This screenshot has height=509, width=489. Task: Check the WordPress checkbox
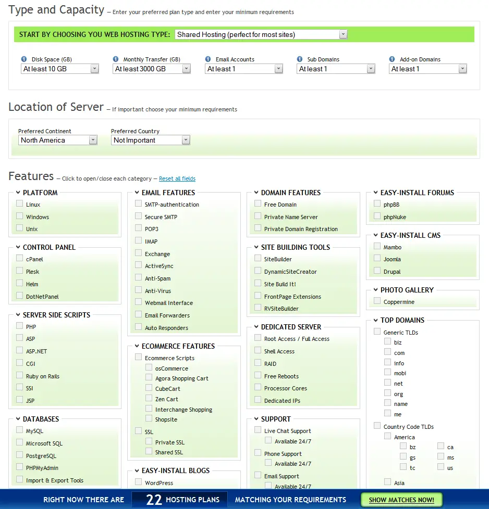click(138, 482)
